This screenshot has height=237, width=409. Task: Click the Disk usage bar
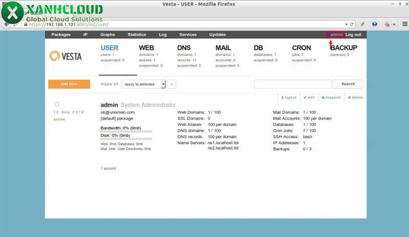(126, 139)
